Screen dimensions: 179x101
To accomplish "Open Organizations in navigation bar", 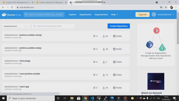I will click(x=101, y=15).
